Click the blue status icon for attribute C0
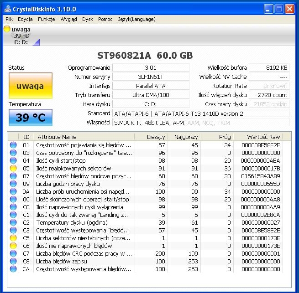The height and width of the screenshot is (293, 299). 13,207
